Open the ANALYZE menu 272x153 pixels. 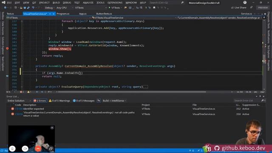point(88,3)
